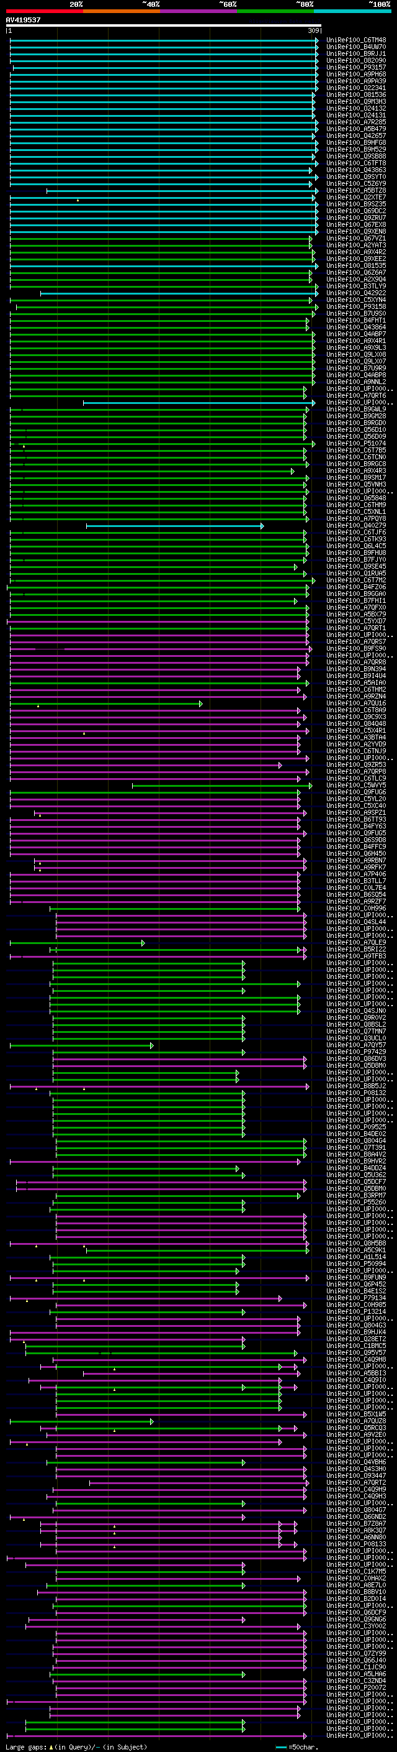Click hit label UniRef100_Q9M3H3
This screenshot has height=1752, width=397.
[356, 101]
